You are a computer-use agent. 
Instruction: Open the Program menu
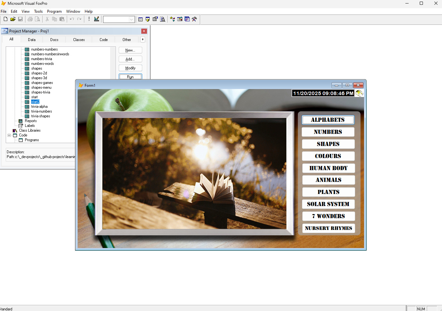tap(54, 11)
